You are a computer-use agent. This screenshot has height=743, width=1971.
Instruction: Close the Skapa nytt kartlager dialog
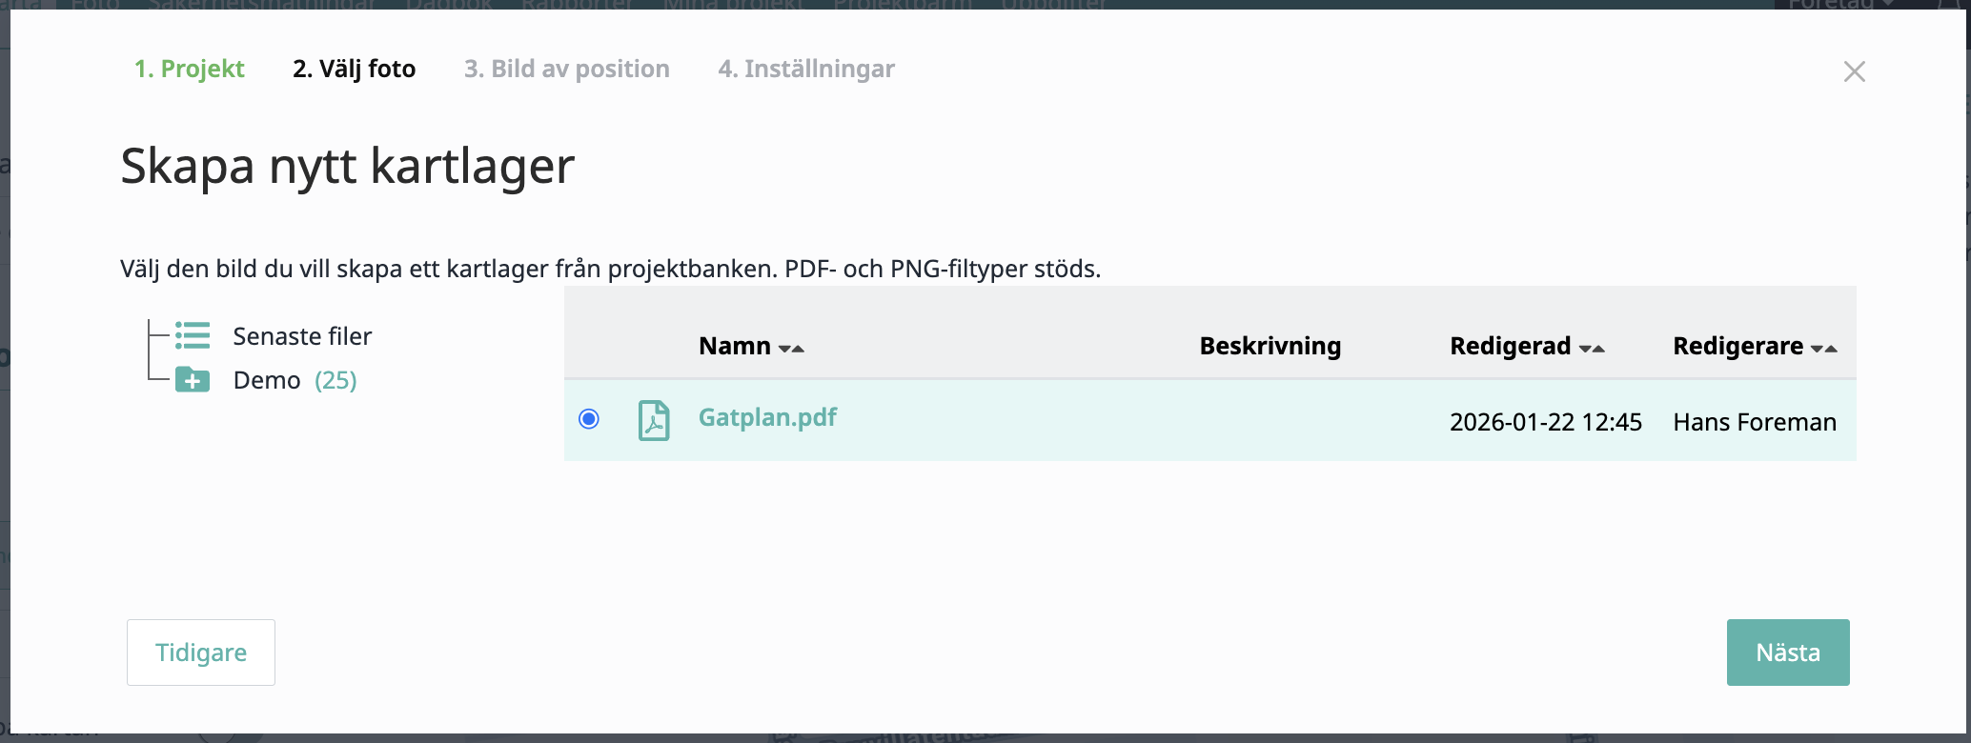click(1854, 71)
